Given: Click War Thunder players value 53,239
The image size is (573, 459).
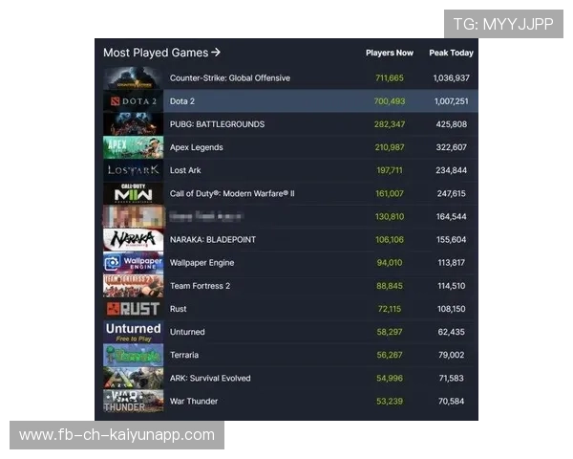Looking at the screenshot, I should 390,402.
